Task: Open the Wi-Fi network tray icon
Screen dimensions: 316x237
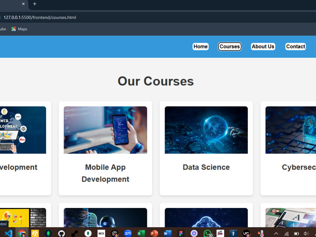Action: click(287, 234)
